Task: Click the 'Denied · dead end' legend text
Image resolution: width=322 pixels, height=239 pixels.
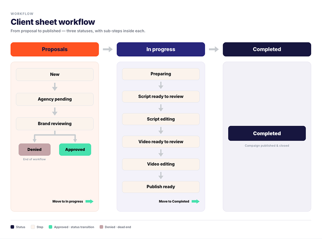Action: 118,227
